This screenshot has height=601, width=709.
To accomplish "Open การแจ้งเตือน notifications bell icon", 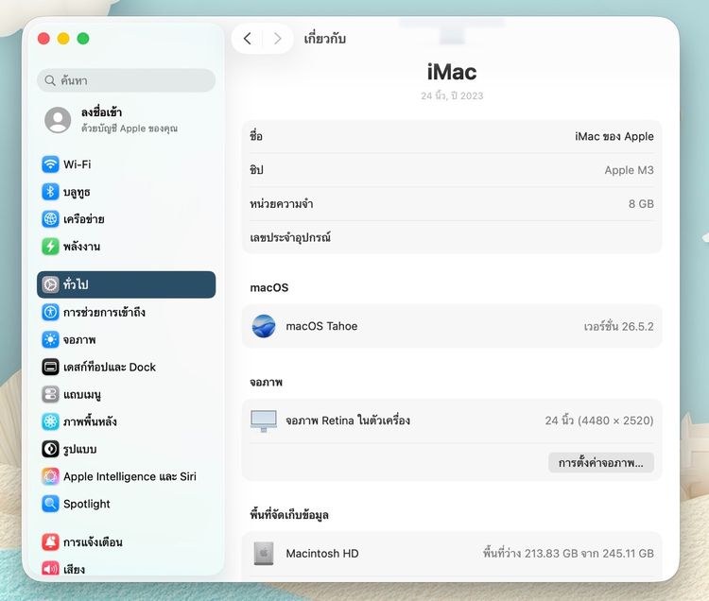I will 50,541.
